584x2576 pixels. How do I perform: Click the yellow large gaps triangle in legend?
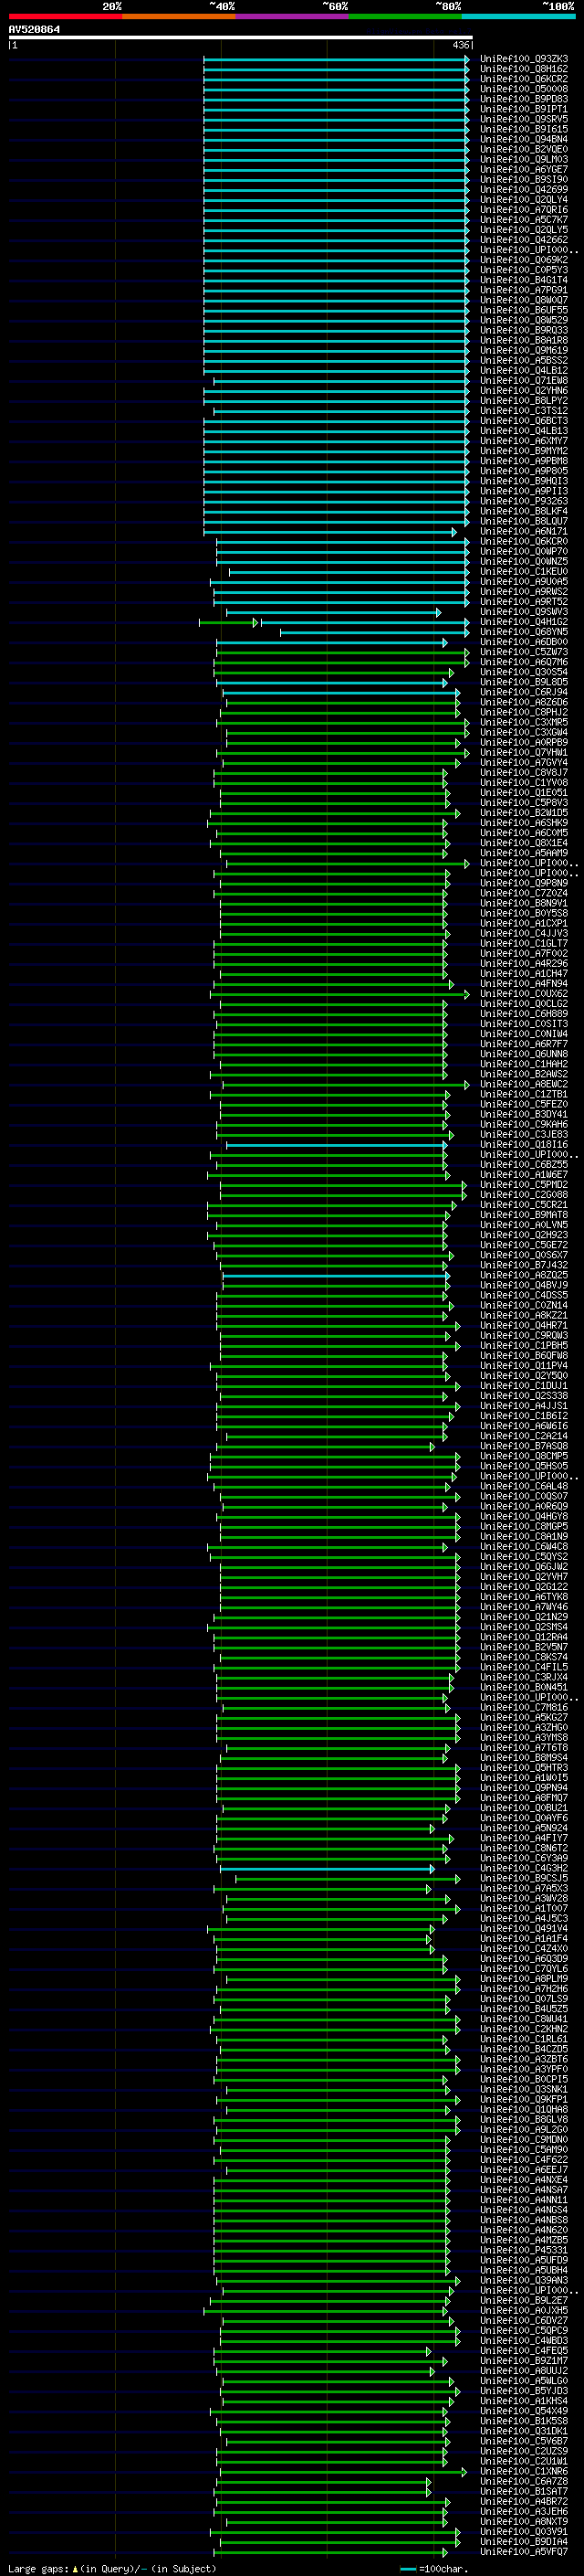pyautogui.click(x=75, y=2568)
